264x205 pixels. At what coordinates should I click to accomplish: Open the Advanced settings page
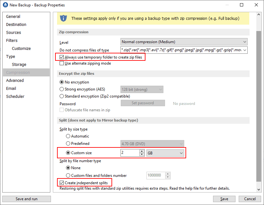click(15, 81)
